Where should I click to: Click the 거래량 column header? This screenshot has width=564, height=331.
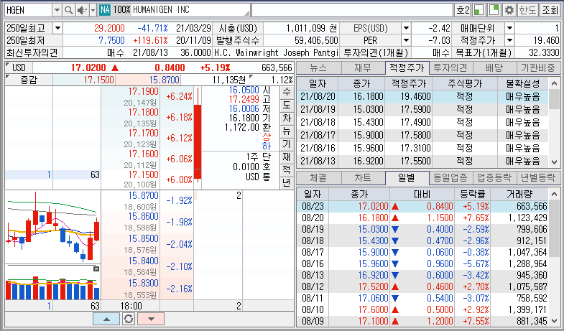tap(519, 195)
